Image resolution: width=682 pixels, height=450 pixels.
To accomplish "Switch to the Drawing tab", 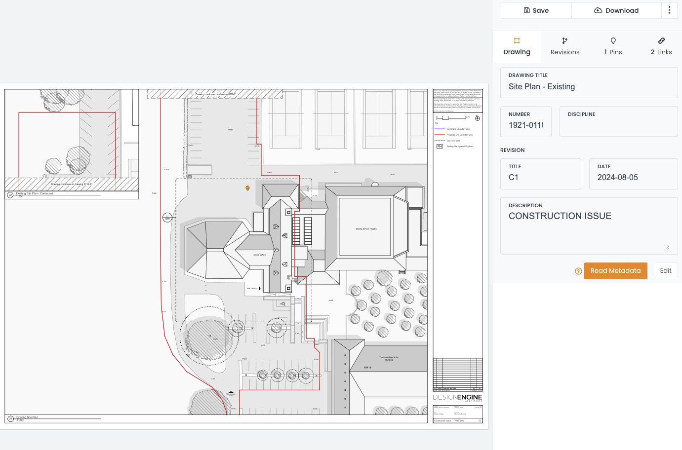I will (x=517, y=46).
